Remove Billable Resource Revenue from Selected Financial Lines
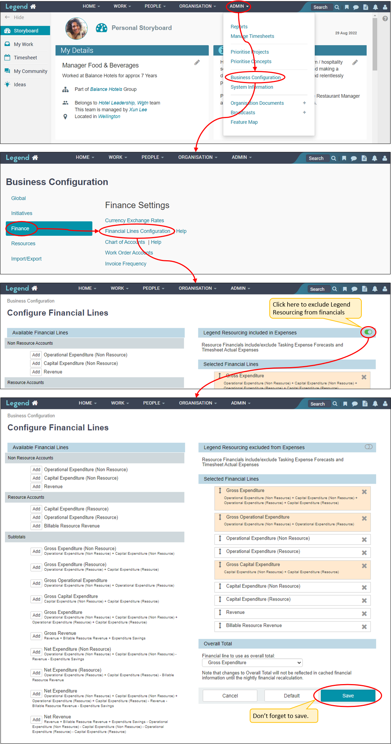The image size is (391, 744). click(364, 627)
